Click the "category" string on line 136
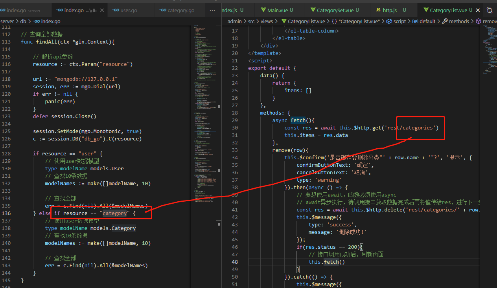 coord(114,213)
